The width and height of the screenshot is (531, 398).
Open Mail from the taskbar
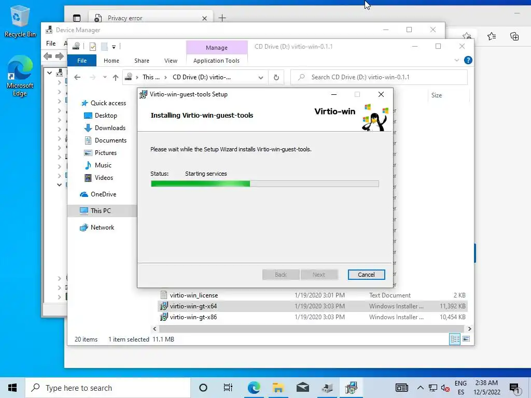click(x=303, y=388)
